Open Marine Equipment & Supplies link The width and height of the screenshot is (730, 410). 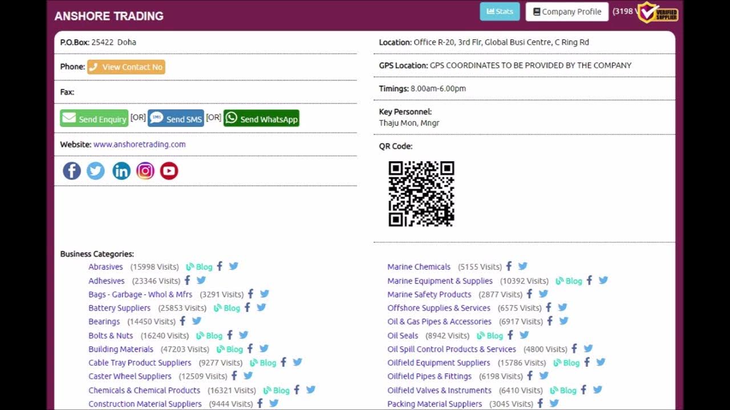pos(440,281)
